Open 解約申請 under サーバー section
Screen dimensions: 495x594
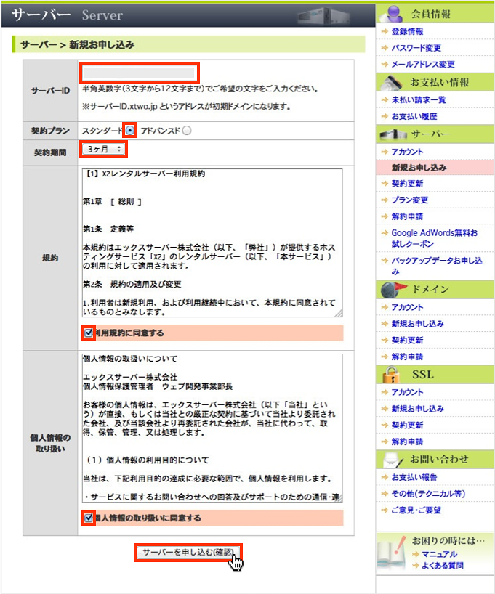tap(407, 216)
